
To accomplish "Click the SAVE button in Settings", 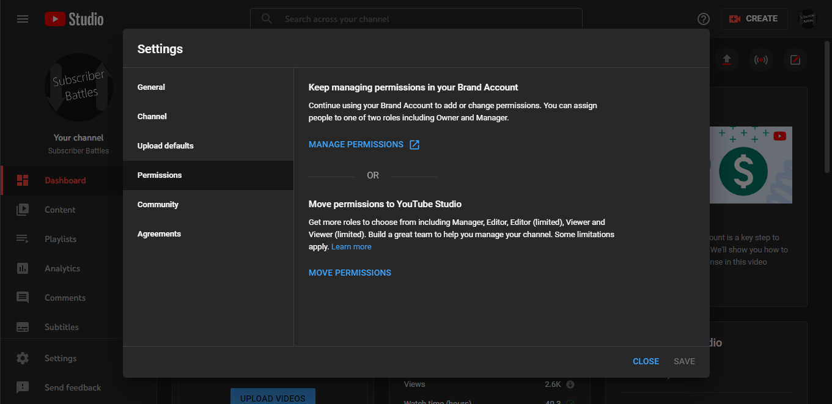I will coord(684,361).
